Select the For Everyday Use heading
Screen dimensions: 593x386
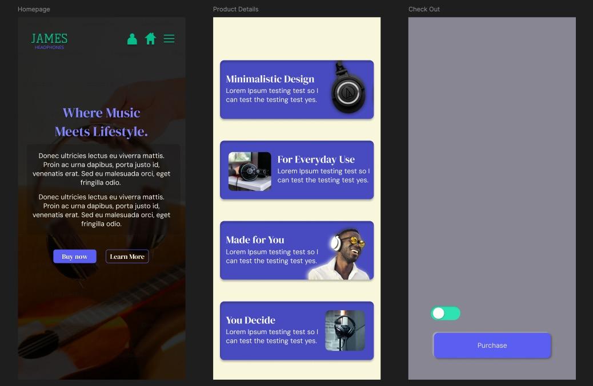(x=316, y=160)
